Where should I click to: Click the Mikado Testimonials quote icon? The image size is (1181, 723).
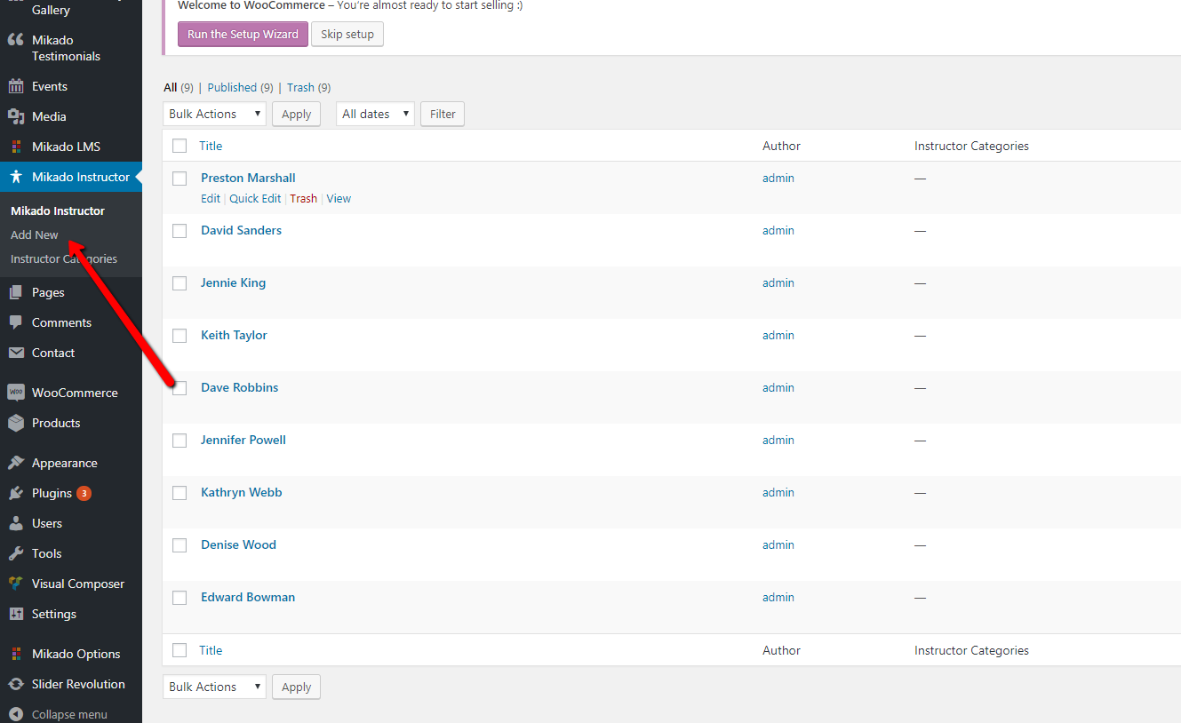tap(15, 40)
